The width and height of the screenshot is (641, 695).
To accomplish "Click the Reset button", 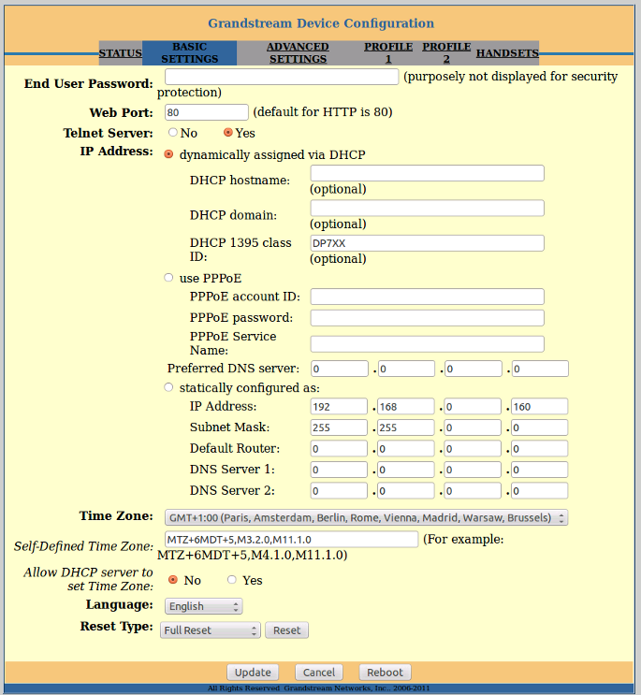I will [286, 630].
